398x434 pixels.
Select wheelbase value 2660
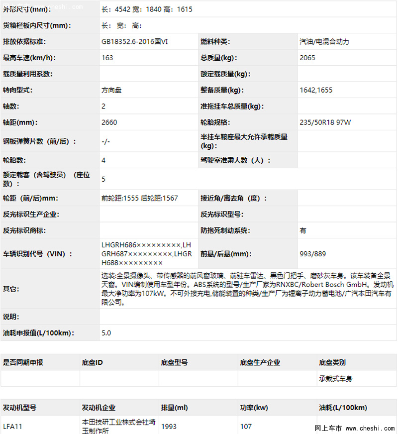109,122
